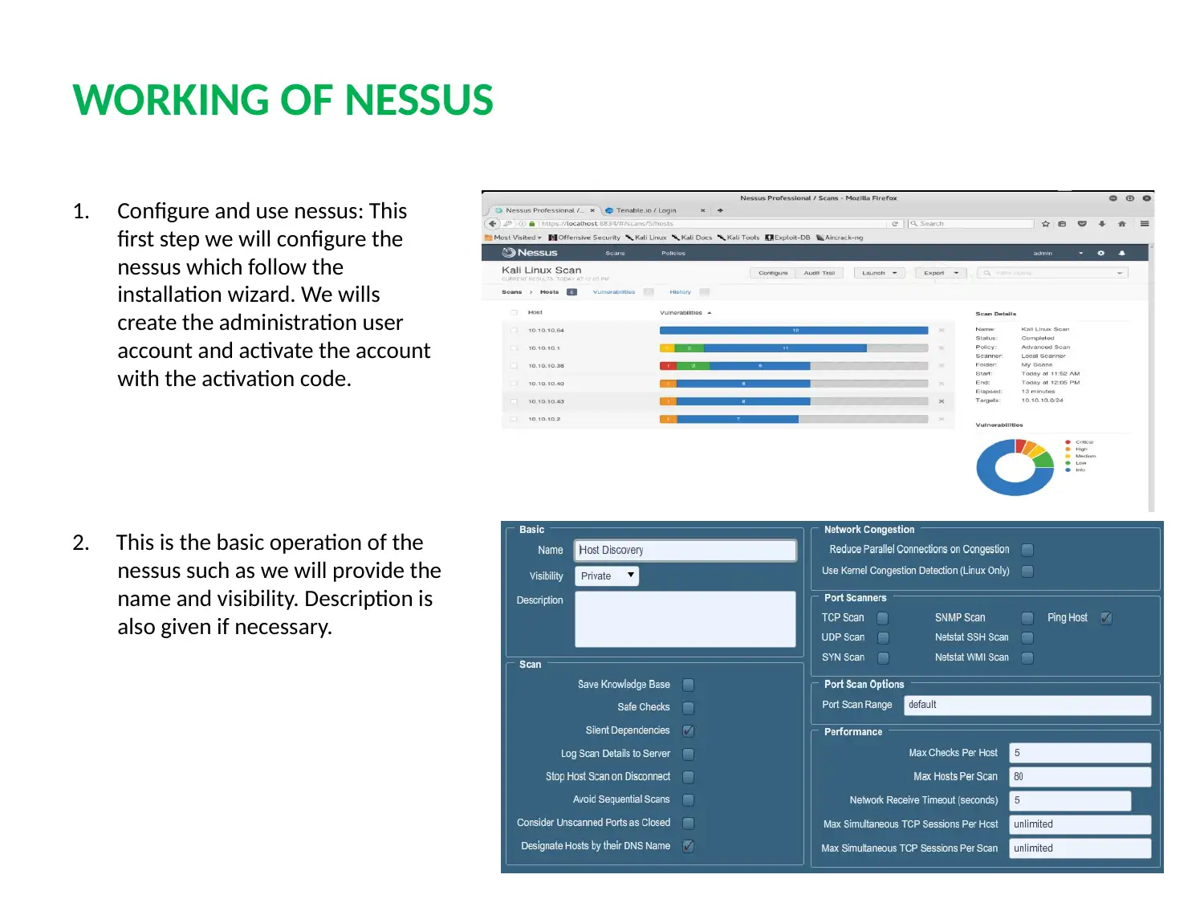Sort by the Vulnerabilities column header
This screenshot has width=1204, height=903.
coord(685,312)
